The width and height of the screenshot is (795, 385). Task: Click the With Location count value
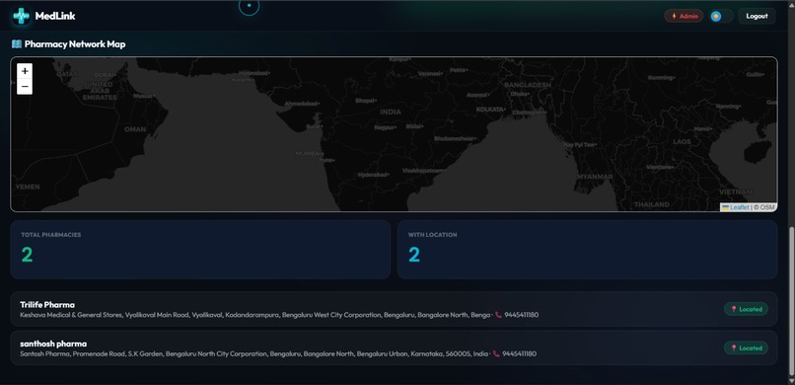tap(414, 255)
